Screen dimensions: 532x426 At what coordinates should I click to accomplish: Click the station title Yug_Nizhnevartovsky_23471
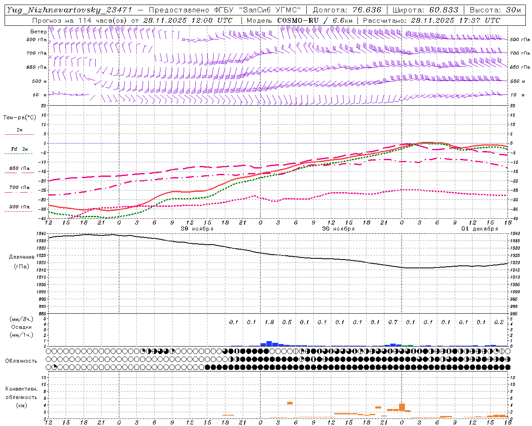tap(69, 10)
